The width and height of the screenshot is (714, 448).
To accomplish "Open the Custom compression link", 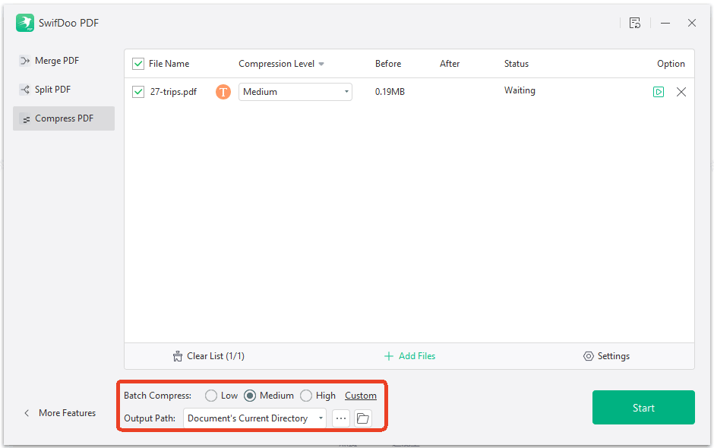I will click(361, 396).
